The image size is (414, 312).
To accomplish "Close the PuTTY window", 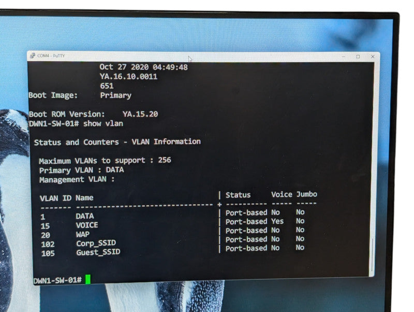I will [x=373, y=56].
